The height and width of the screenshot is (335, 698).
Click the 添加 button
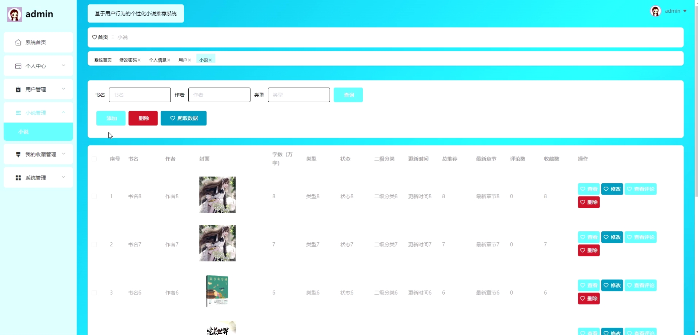tap(111, 118)
